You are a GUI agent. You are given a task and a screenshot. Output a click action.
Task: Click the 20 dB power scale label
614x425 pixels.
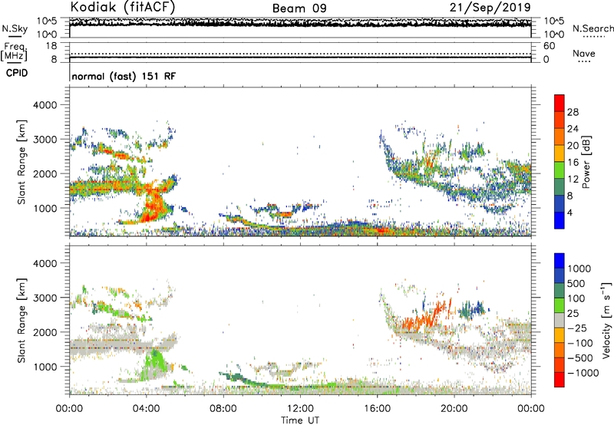pyautogui.click(x=573, y=146)
